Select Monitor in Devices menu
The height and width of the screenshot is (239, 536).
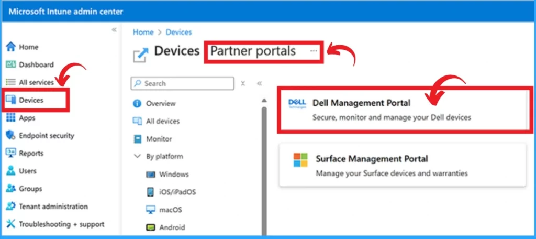coord(159,139)
